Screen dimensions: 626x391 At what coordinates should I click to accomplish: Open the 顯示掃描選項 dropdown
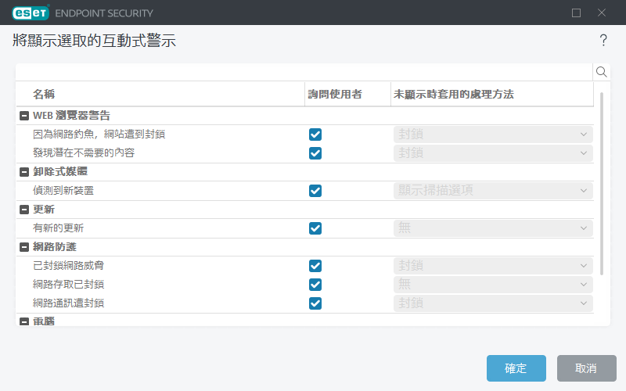(x=492, y=191)
